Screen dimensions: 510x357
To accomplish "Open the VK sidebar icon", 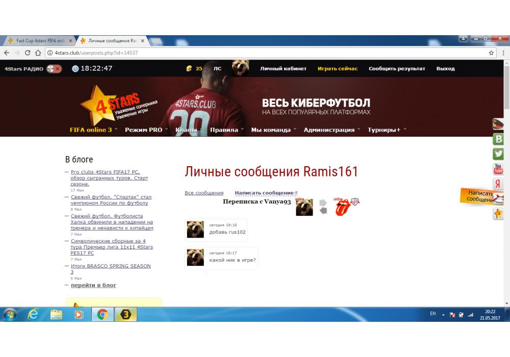I will pyautogui.click(x=498, y=139).
